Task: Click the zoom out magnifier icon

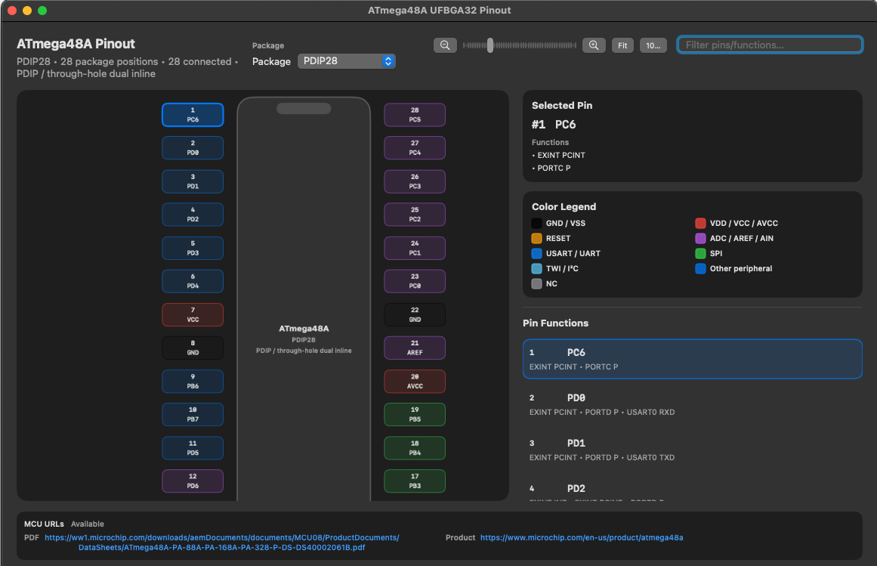Action: pyautogui.click(x=445, y=45)
